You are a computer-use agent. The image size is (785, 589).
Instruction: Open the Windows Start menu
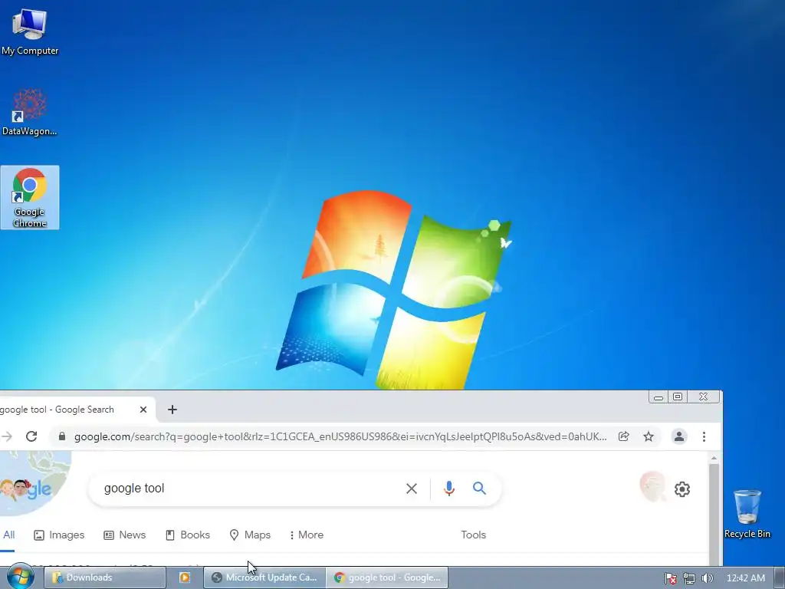coord(20,577)
